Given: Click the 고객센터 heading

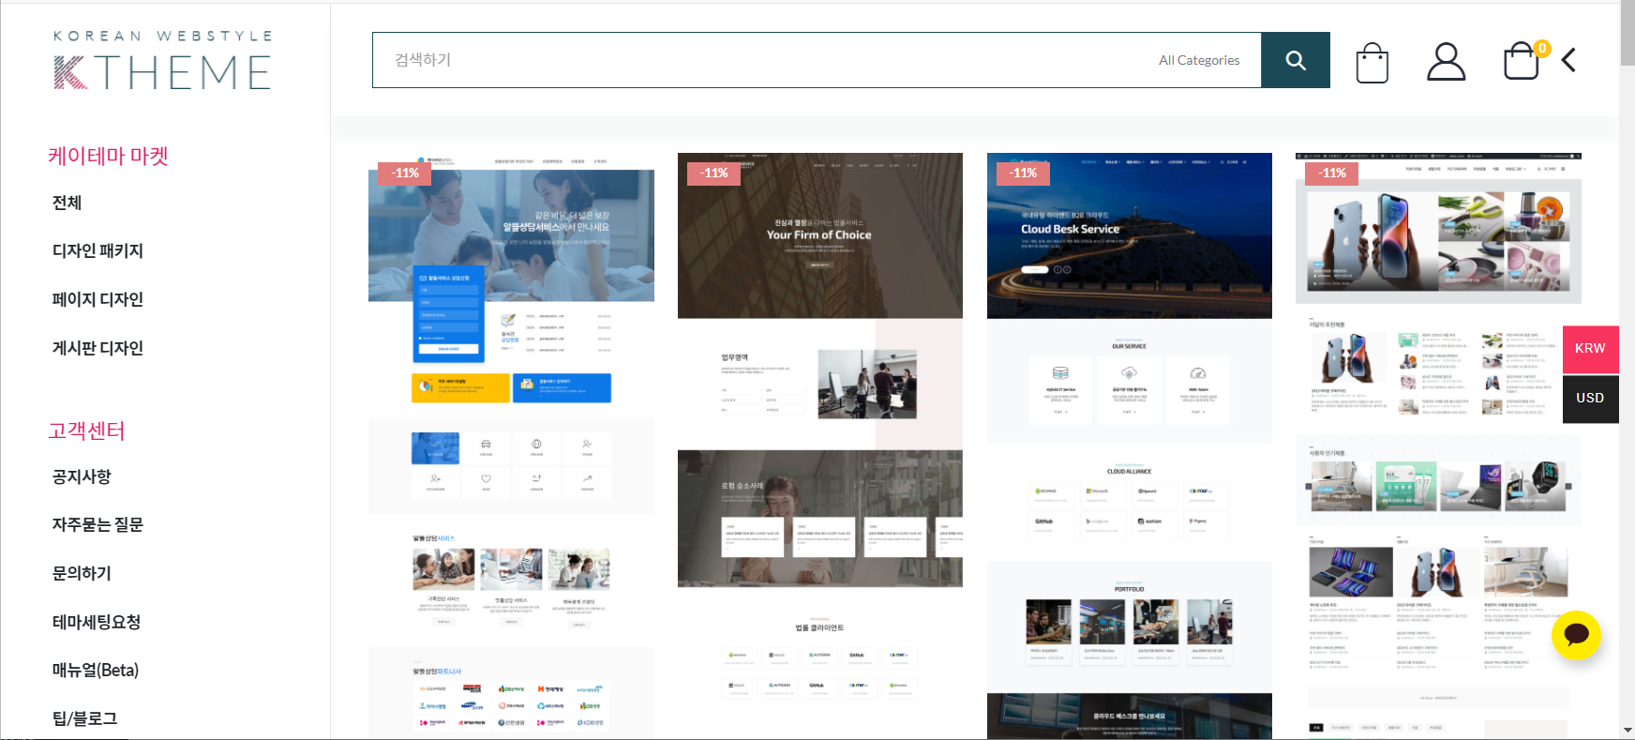Looking at the screenshot, I should click(x=86, y=430).
